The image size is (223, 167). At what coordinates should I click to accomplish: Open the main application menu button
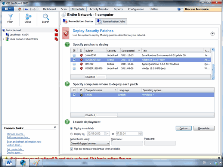point(8,9)
